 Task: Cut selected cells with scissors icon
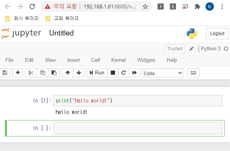coord(31,73)
